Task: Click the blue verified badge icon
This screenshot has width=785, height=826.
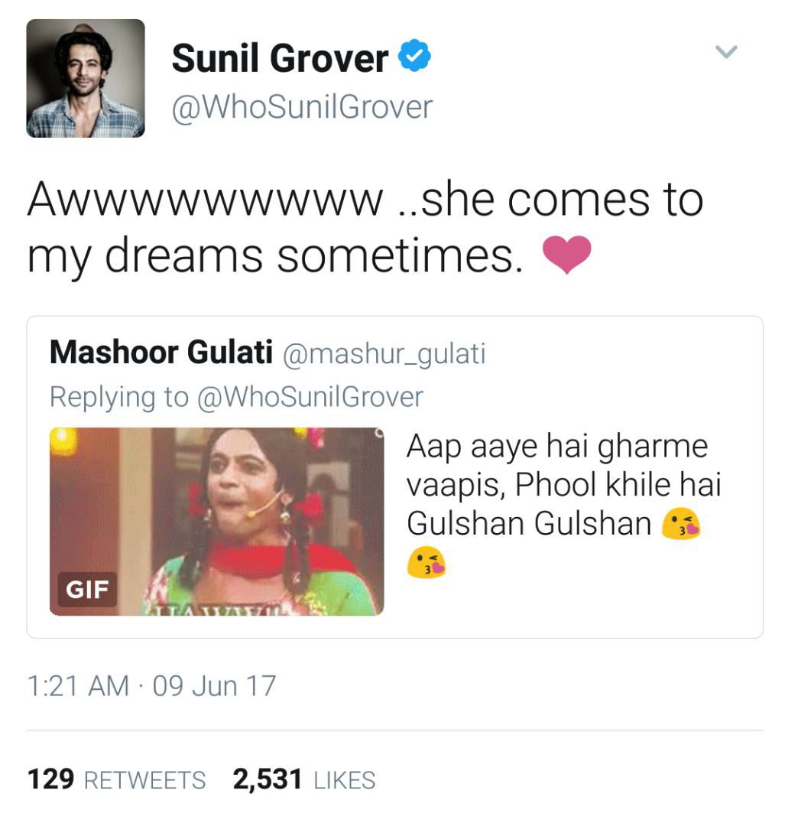Action: click(414, 55)
